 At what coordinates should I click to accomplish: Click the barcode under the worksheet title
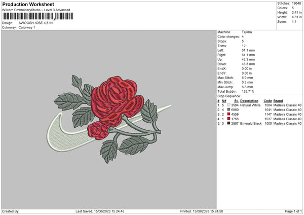[x=38, y=16]
